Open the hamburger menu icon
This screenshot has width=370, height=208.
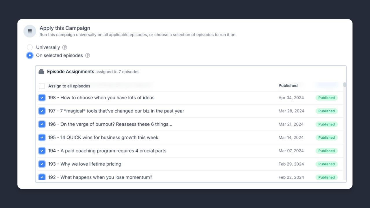pyautogui.click(x=30, y=31)
